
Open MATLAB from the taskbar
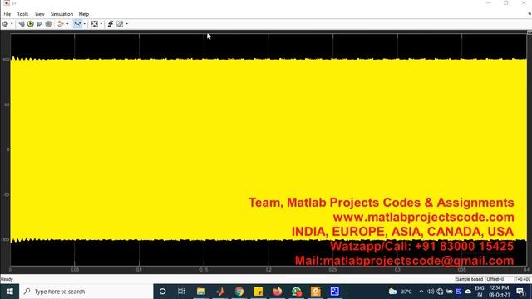coord(220,292)
